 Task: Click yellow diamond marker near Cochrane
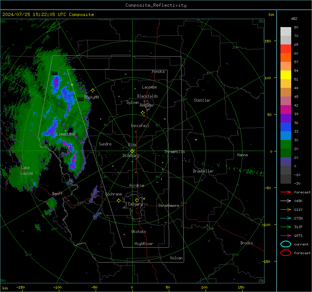pyautogui.click(x=119, y=200)
